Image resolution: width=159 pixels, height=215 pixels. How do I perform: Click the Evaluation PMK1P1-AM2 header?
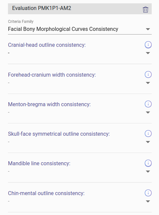[80, 9]
